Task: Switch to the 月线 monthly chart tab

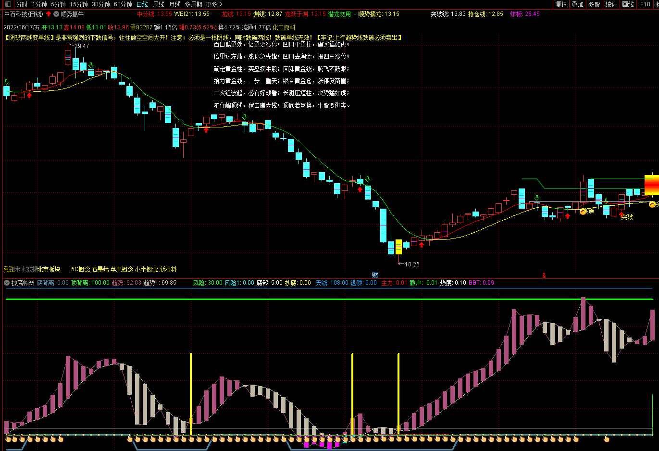Action: (x=175, y=4)
